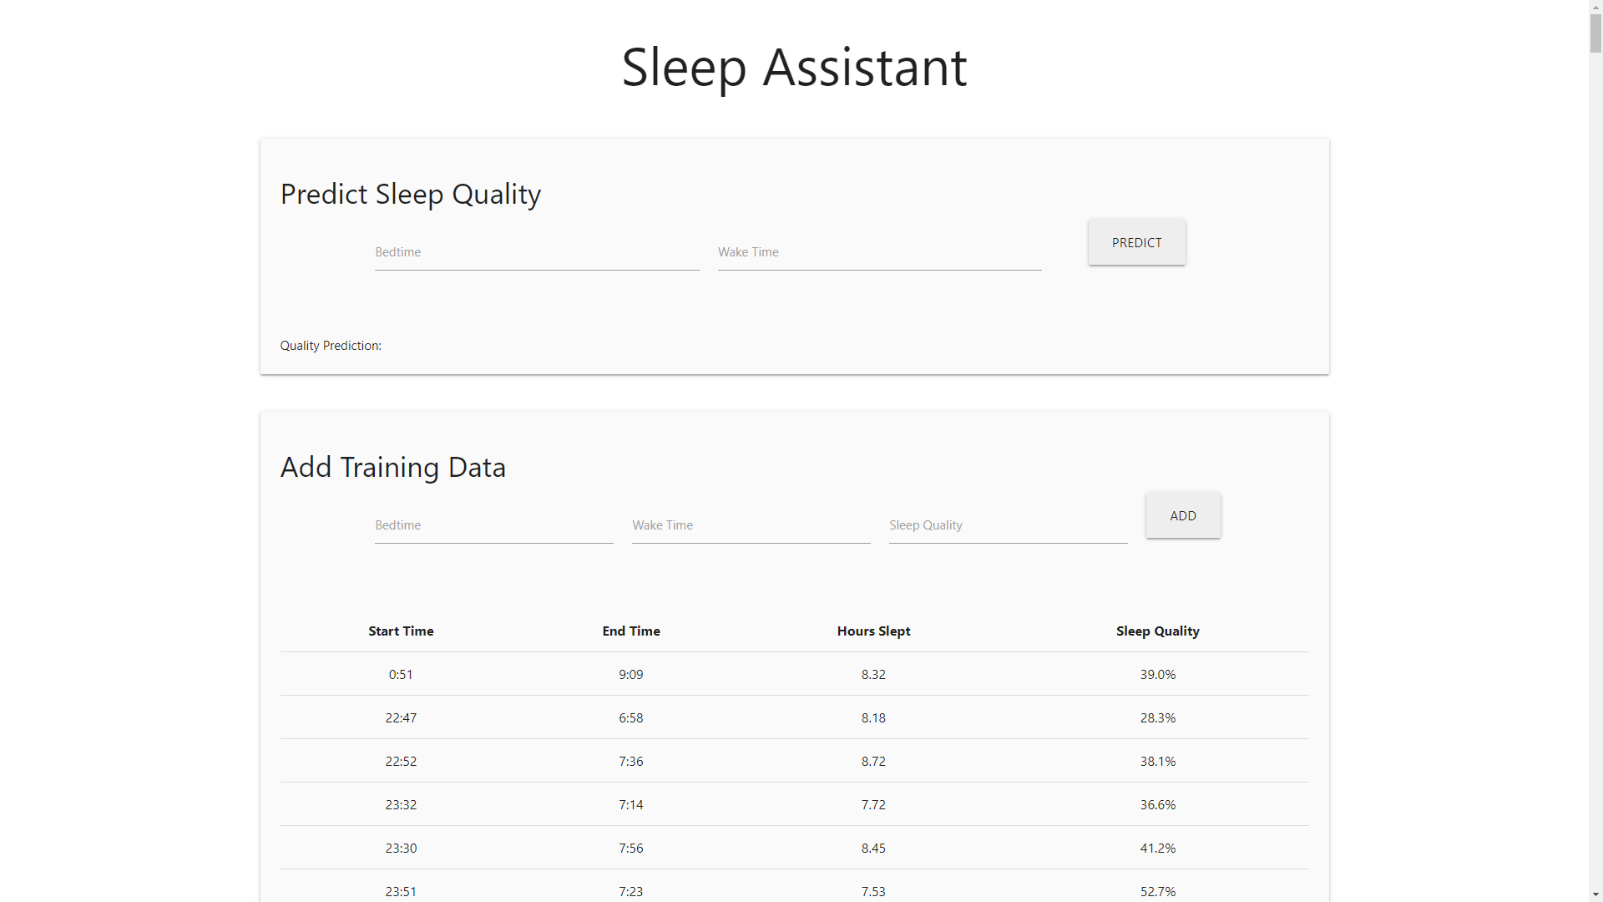Viewport: 1603px width, 902px height.
Task: Click the End Time column header
Action: (631, 631)
